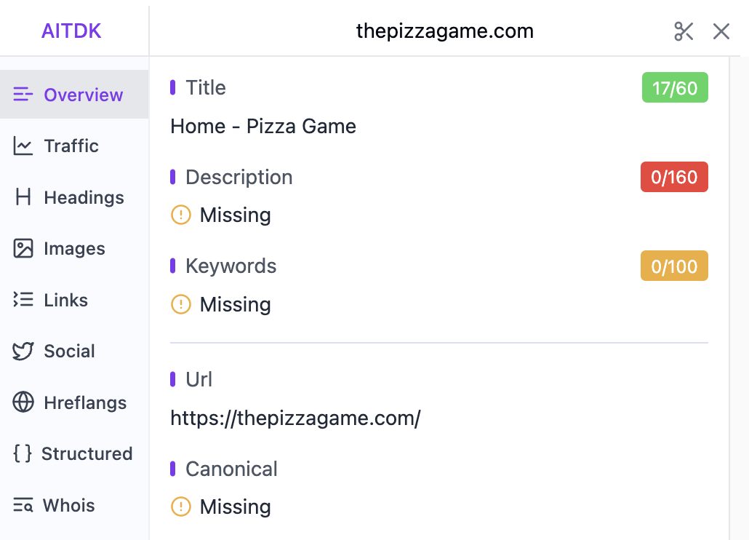
Task: Select the Hreflangs globe icon
Action: (23, 402)
